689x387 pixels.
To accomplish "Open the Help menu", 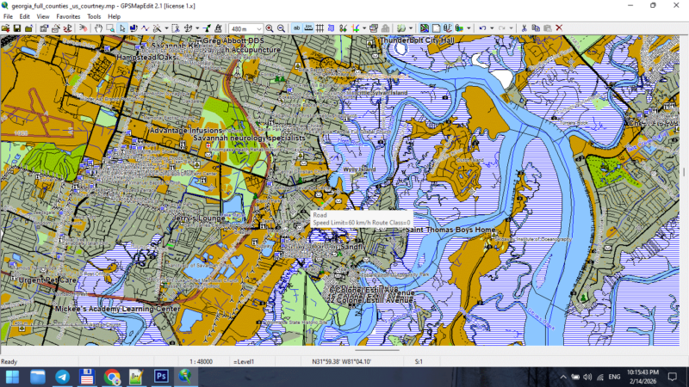I will point(114,16).
